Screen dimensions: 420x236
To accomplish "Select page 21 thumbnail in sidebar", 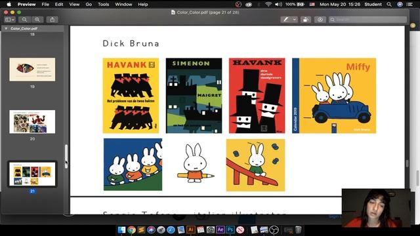I will (32, 174).
